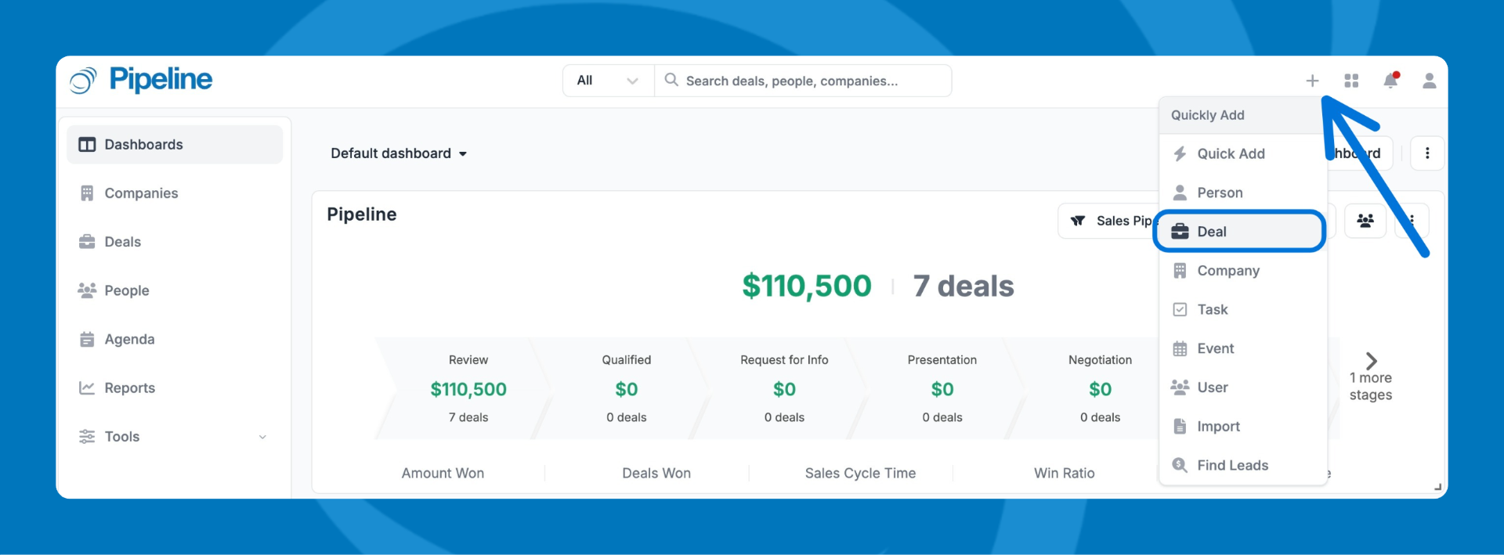The width and height of the screenshot is (1504, 555).
Task: Show 1 more stages chevron
Action: 1371,361
